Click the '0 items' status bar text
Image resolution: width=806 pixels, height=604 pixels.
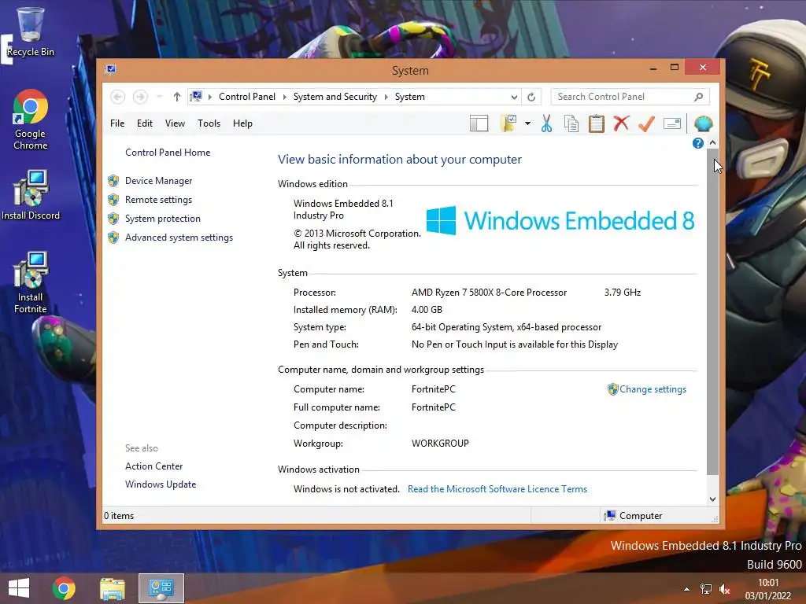click(x=119, y=516)
